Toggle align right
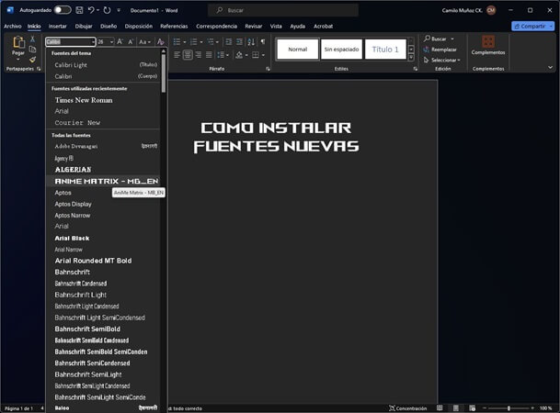 coord(199,55)
